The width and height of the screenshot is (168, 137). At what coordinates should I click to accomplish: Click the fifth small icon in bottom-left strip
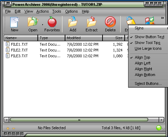[x=22, y=134]
